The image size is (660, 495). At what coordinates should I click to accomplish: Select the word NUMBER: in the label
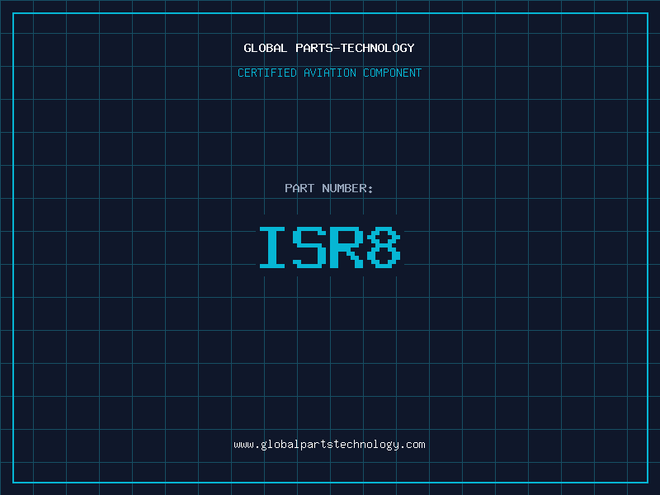[347, 188]
